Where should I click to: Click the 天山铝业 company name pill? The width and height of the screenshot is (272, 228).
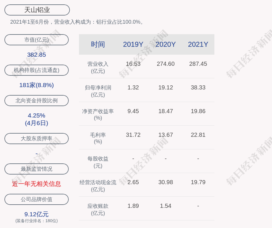tap(37, 10)
